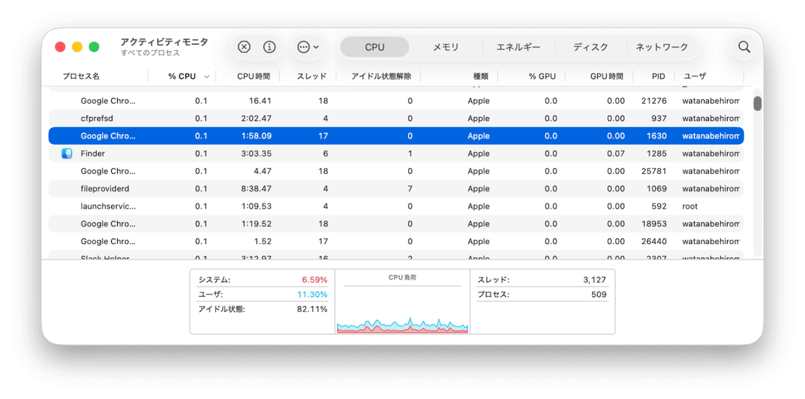Sort by スレッド column header
Image resolution: width=805 pixels, height=399 pixels.
pos(311,76)
